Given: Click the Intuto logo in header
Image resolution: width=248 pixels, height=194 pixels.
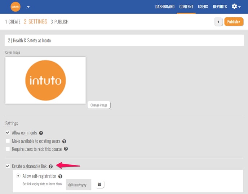Looking at the screenshot, I should click(x=15, y=7).
